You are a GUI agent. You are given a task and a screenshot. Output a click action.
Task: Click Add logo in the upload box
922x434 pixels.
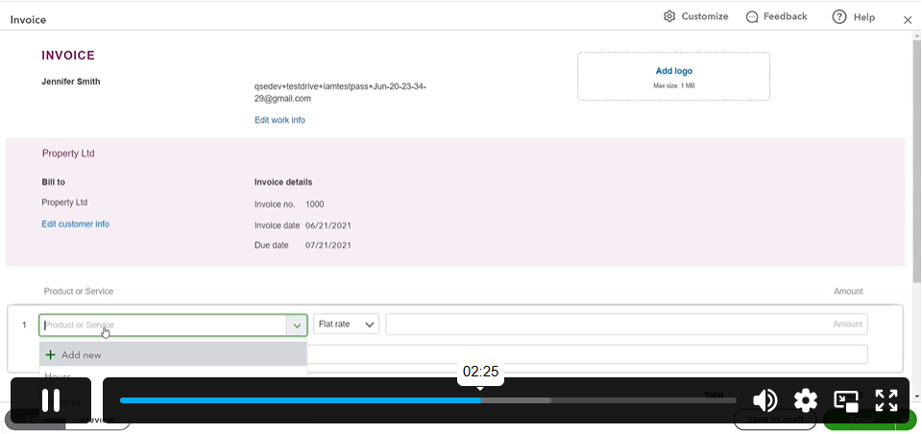pyautogui.click(x=673, y=71)
